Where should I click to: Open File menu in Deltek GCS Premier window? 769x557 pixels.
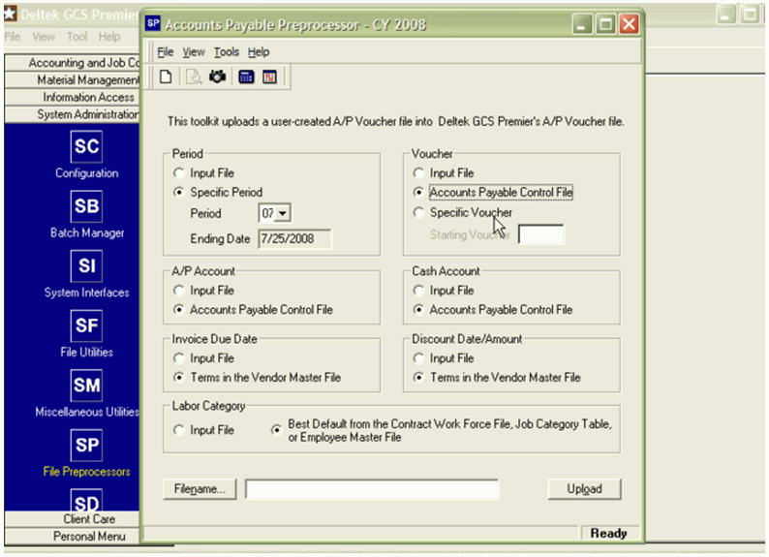[x=13, y=37]
